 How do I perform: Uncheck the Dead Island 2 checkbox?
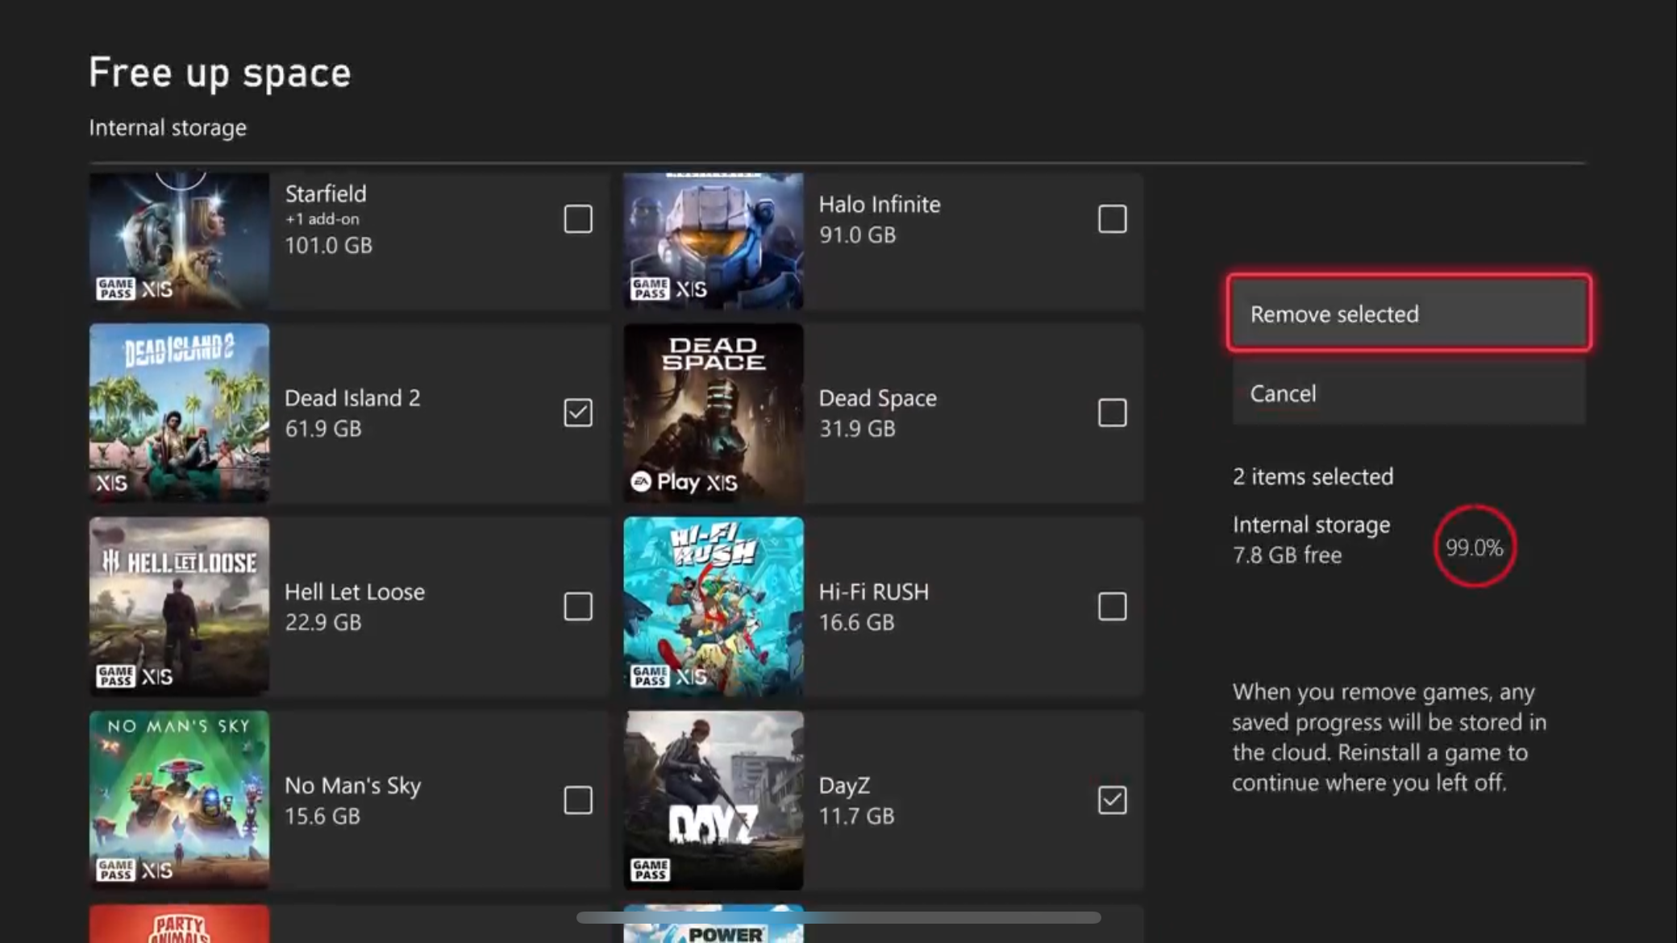[578, 413]
